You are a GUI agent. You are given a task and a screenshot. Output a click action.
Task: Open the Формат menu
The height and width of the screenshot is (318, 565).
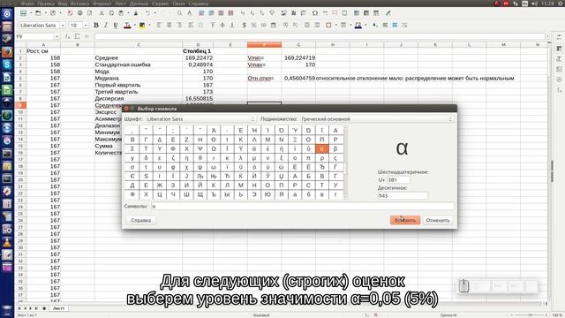point(102,4)
